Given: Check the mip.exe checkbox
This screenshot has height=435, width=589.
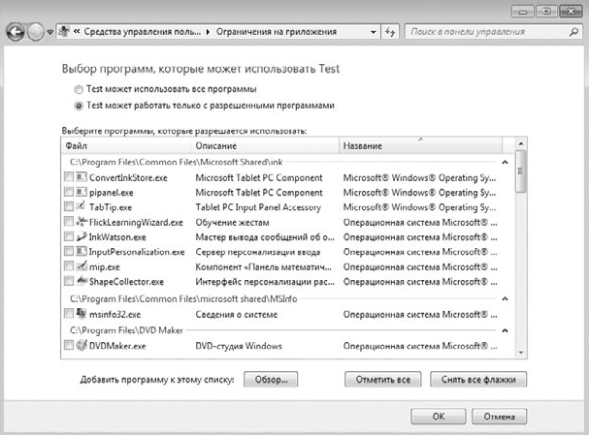Looking at the screenshot, I should click(x=69, y=265).
